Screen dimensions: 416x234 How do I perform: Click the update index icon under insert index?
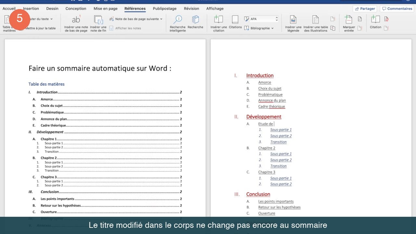click(360, 28)
